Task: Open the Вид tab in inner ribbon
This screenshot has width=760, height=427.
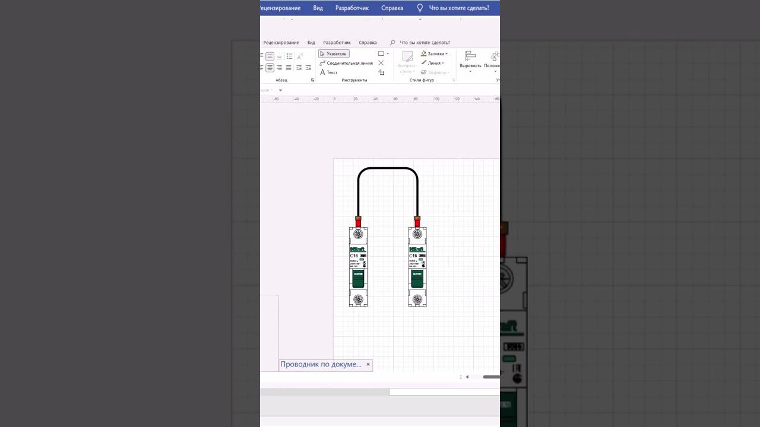Action: coord(311,43)
